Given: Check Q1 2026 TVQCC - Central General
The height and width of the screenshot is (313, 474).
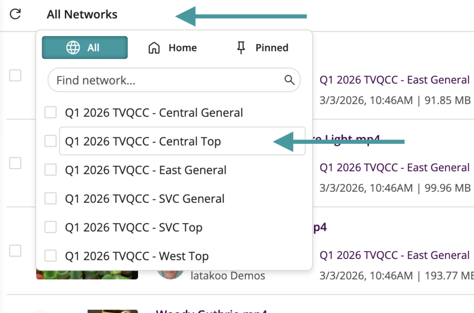Looking at the screenshot, I should click(51, 113).
